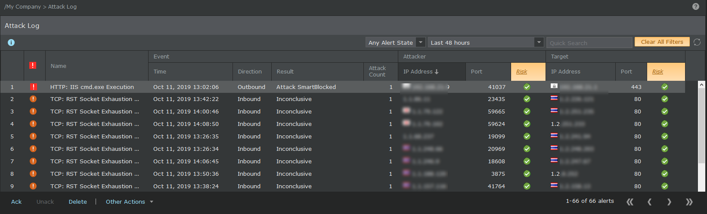This screenshot has width=707, height=214.
Task: Click attacker risk checkmark for port 23435
Action: (x=527, y=99)
